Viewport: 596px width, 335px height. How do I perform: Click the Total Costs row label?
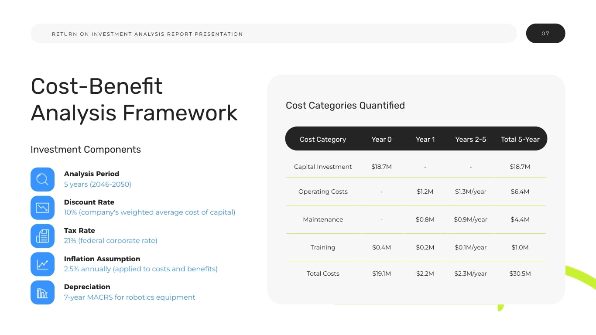[x=323, y=273]
